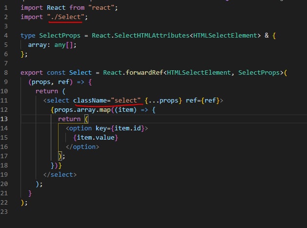Click the closing }; on line 6

tap(24, 54)
